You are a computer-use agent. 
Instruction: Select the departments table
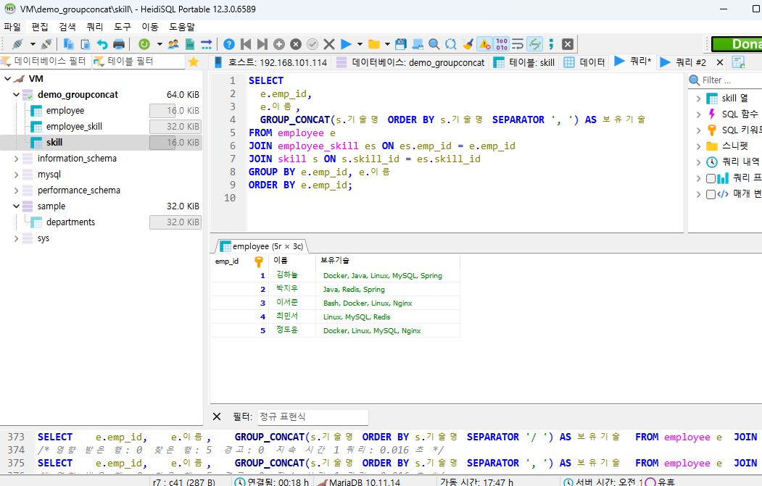[70, 222]
